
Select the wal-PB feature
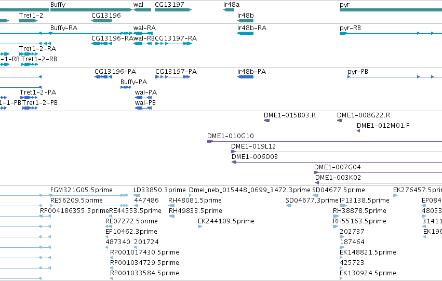(143, 108)
